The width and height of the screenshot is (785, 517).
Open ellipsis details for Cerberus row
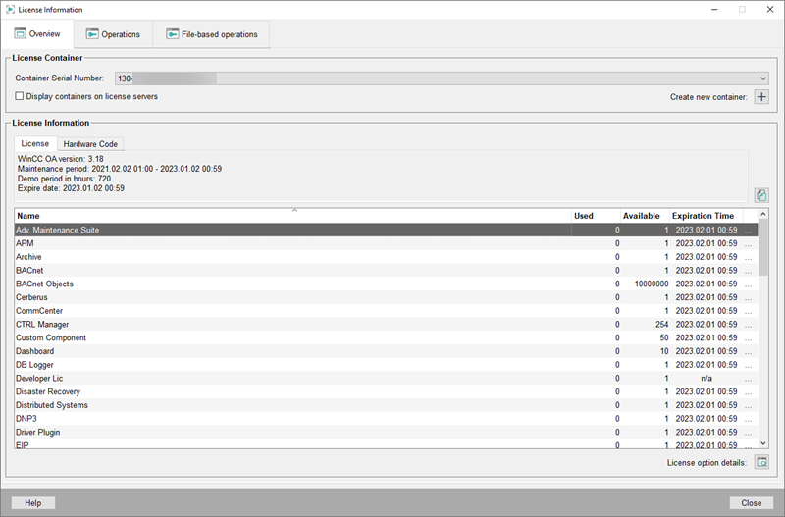coord(748,298)
